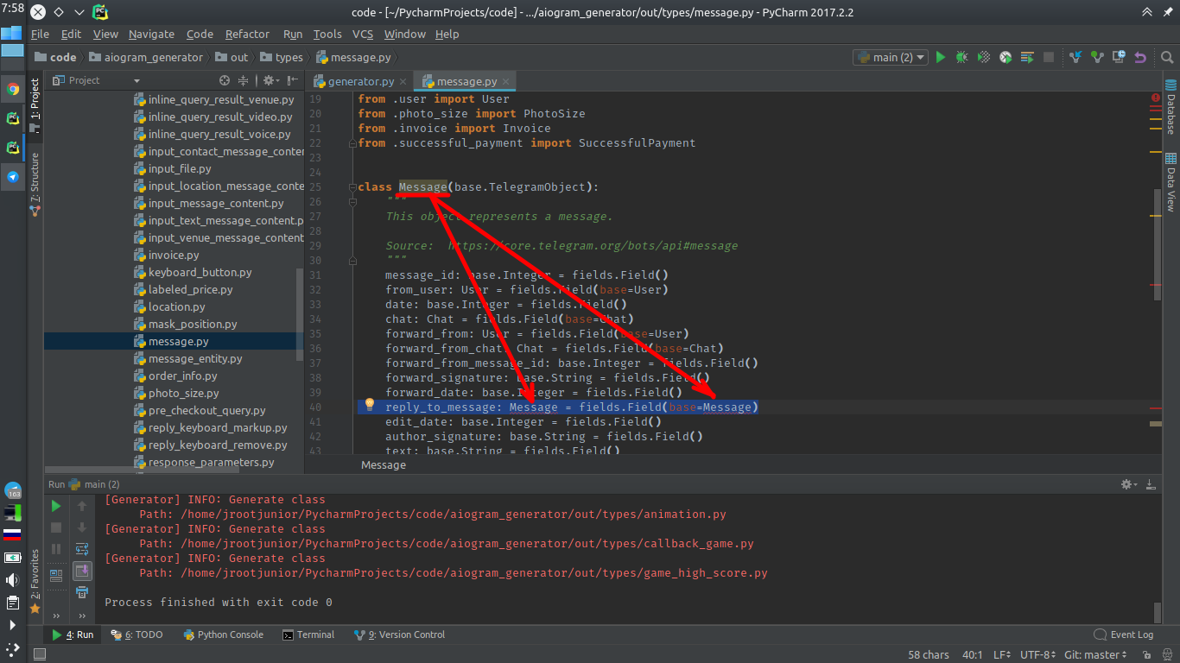This screenshot has height=663, width=1180.
Task: Click the concurrency diagram run icon
Action: 1027,57
